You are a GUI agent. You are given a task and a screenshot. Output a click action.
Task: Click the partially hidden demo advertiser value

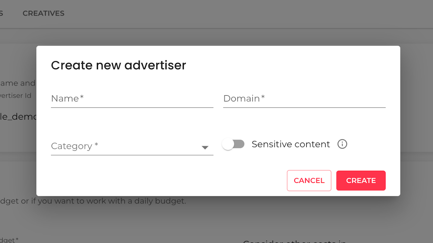[x=18, y=117]
